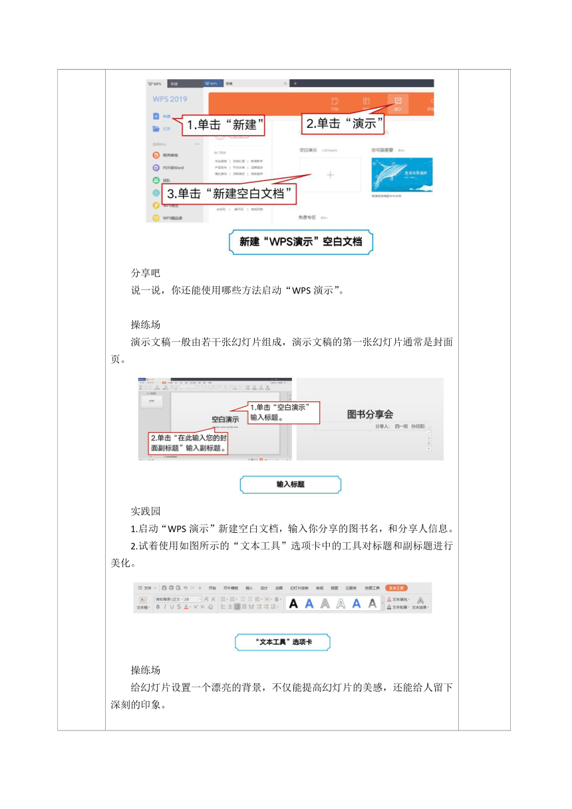Click the 空白演示 title placeholder on slide
Screen dimensions: 572x809
(225, 420)
